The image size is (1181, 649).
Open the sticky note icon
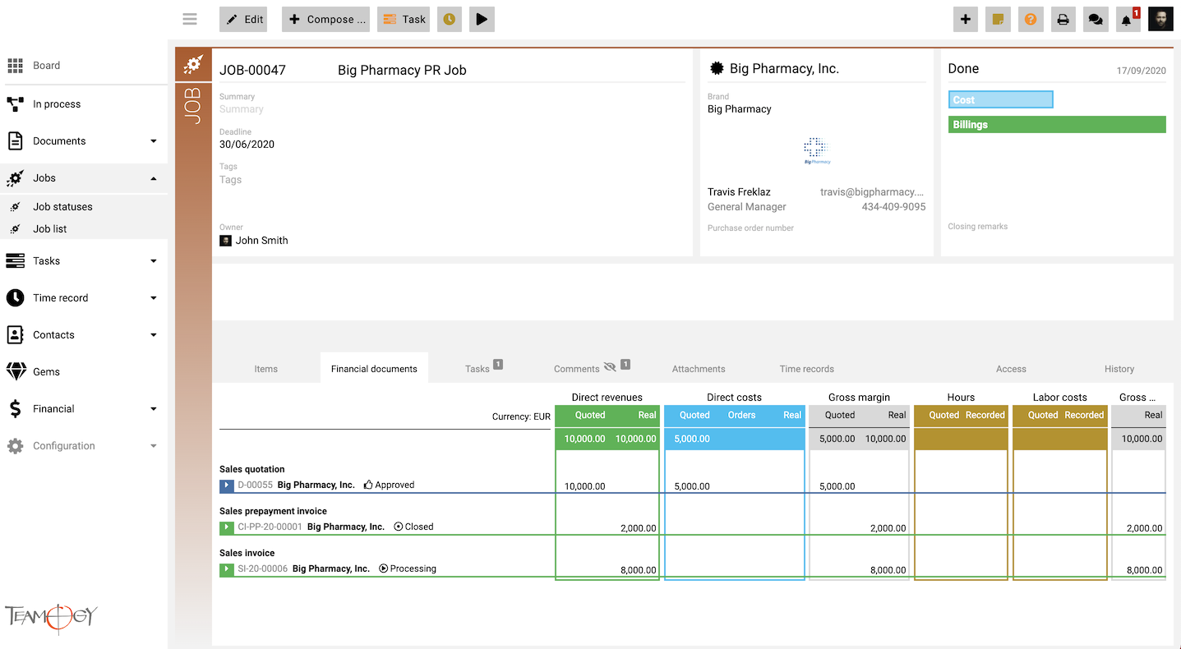pyautogui.click(x=998, y=20)
